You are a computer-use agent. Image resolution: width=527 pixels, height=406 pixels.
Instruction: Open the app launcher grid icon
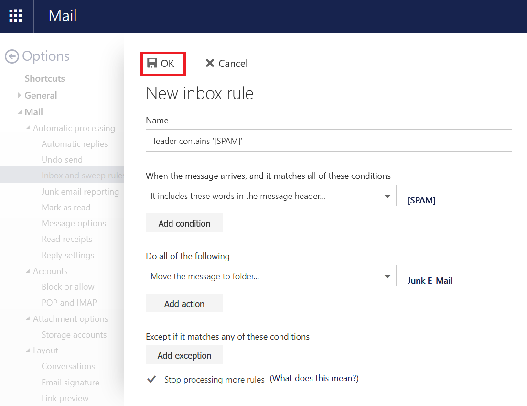click(16, 16)
